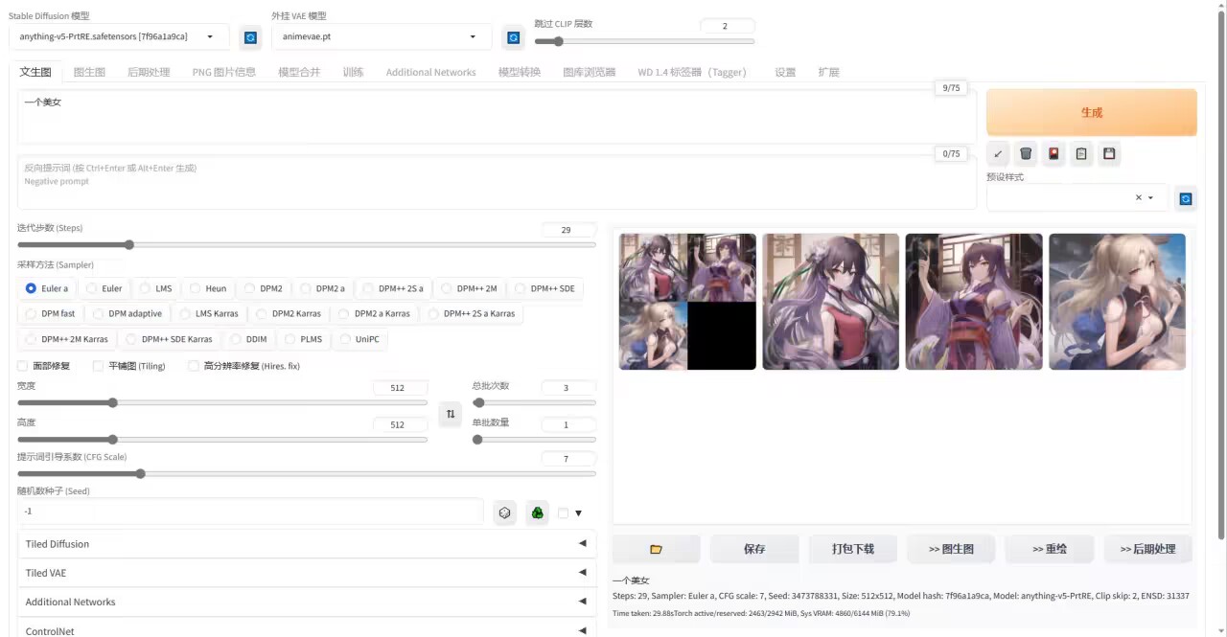Expand the Tiled Diffusion panel
Screen dimensions: 1227x637
point(307,544)
